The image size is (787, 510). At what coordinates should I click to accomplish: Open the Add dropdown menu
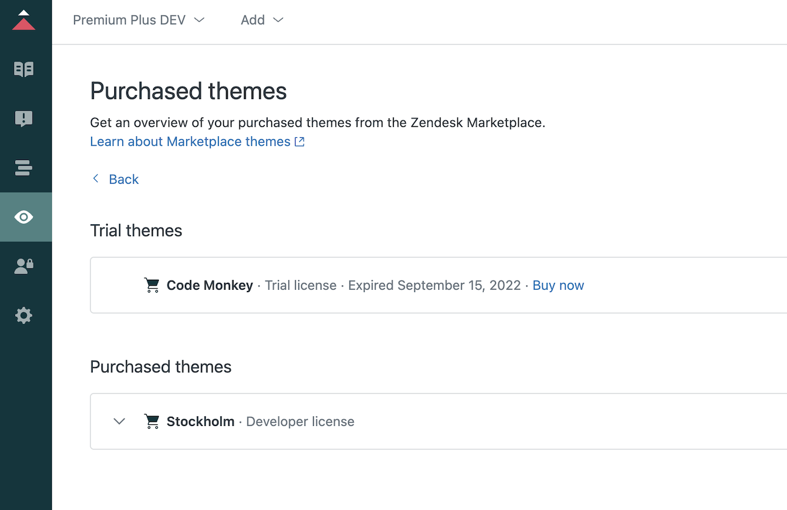pos(262,20)
